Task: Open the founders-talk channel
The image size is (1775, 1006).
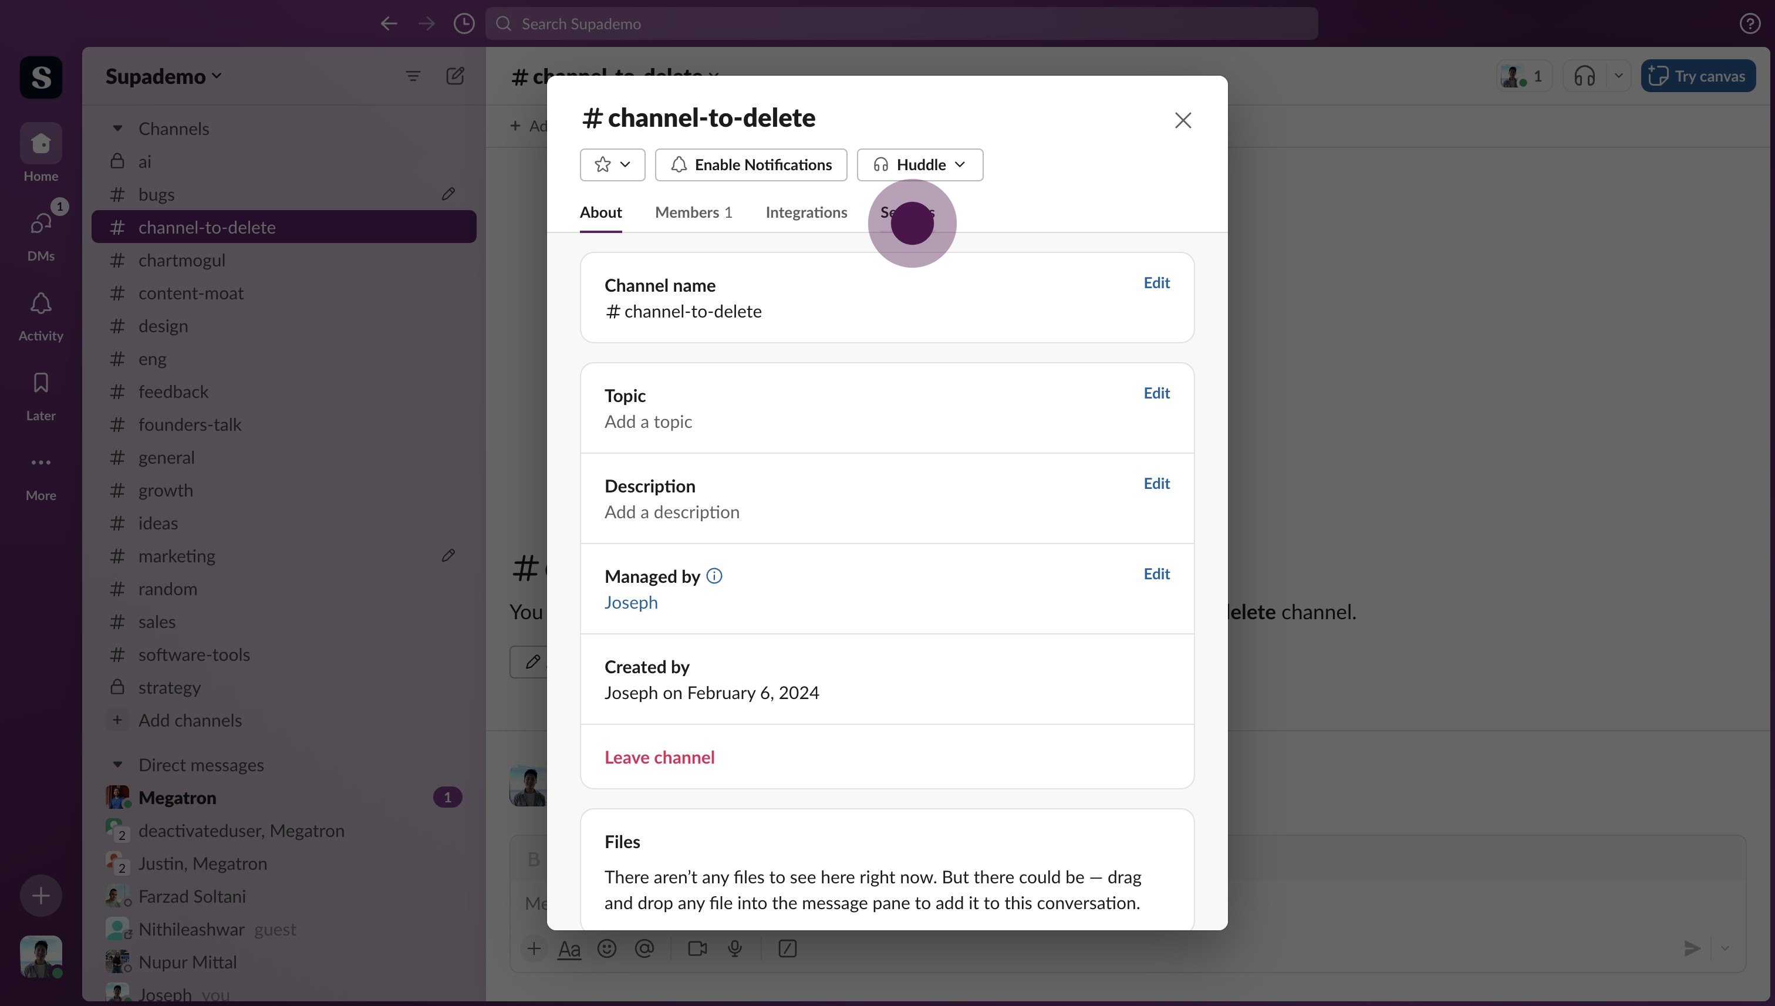Action: point(284,424)
